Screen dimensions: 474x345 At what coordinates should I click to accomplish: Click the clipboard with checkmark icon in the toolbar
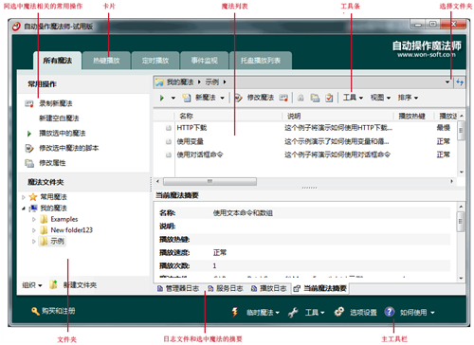(x=329, y=98)
